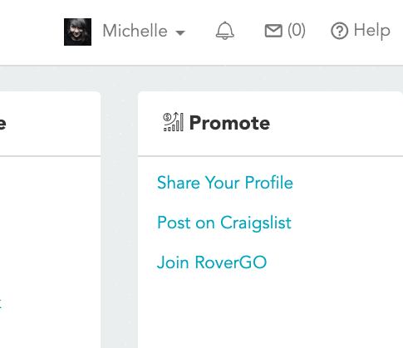Click the Promote growth chart icon
This screenshot has width=403, height=348.
coord(174,122)
